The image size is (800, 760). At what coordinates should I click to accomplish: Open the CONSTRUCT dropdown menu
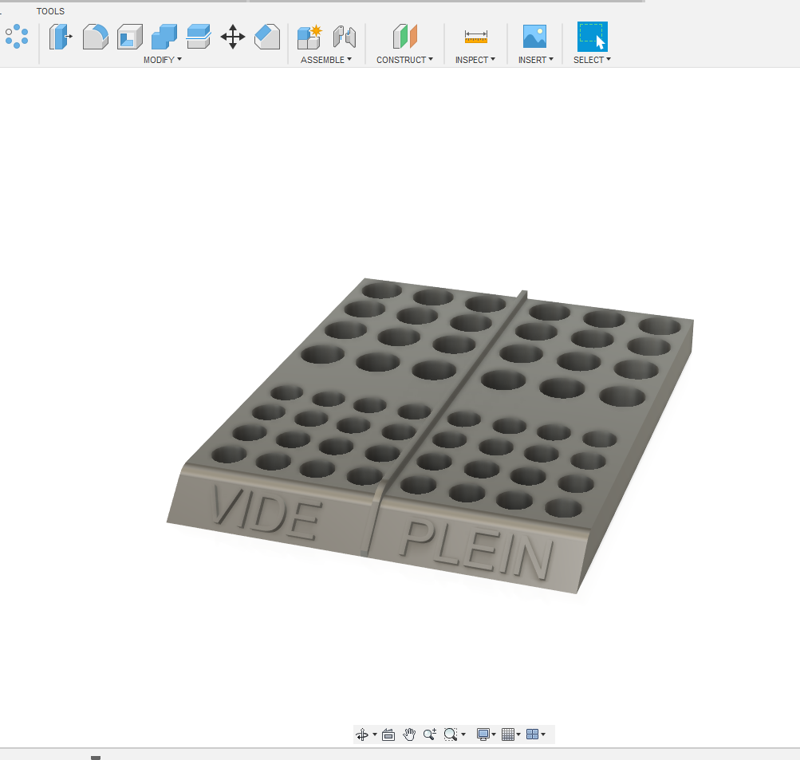pyautogui.click(x=404, y=60)
